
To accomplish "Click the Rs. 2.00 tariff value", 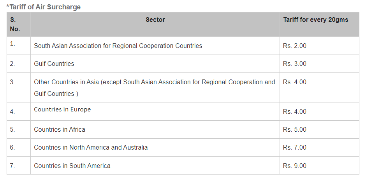I will click(295, 46).
